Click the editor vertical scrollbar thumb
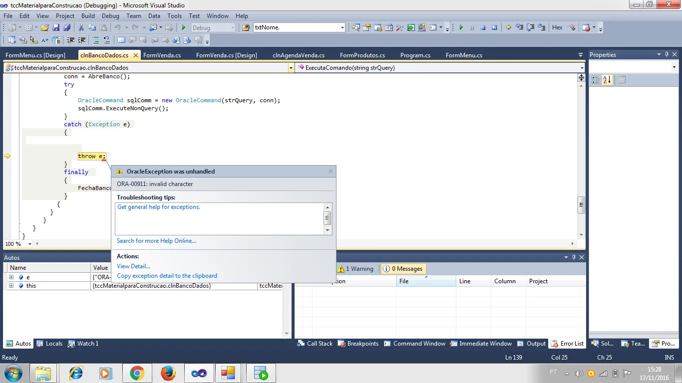Screen dimensions: 682x383 coord(581,204)
